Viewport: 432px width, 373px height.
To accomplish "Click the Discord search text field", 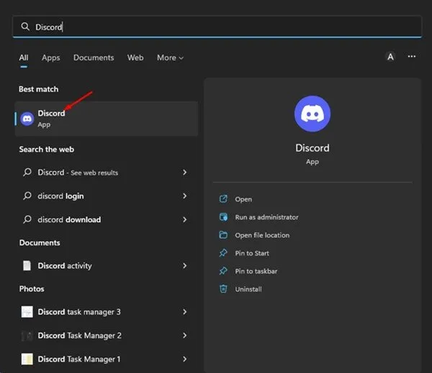I will (217, 27).
